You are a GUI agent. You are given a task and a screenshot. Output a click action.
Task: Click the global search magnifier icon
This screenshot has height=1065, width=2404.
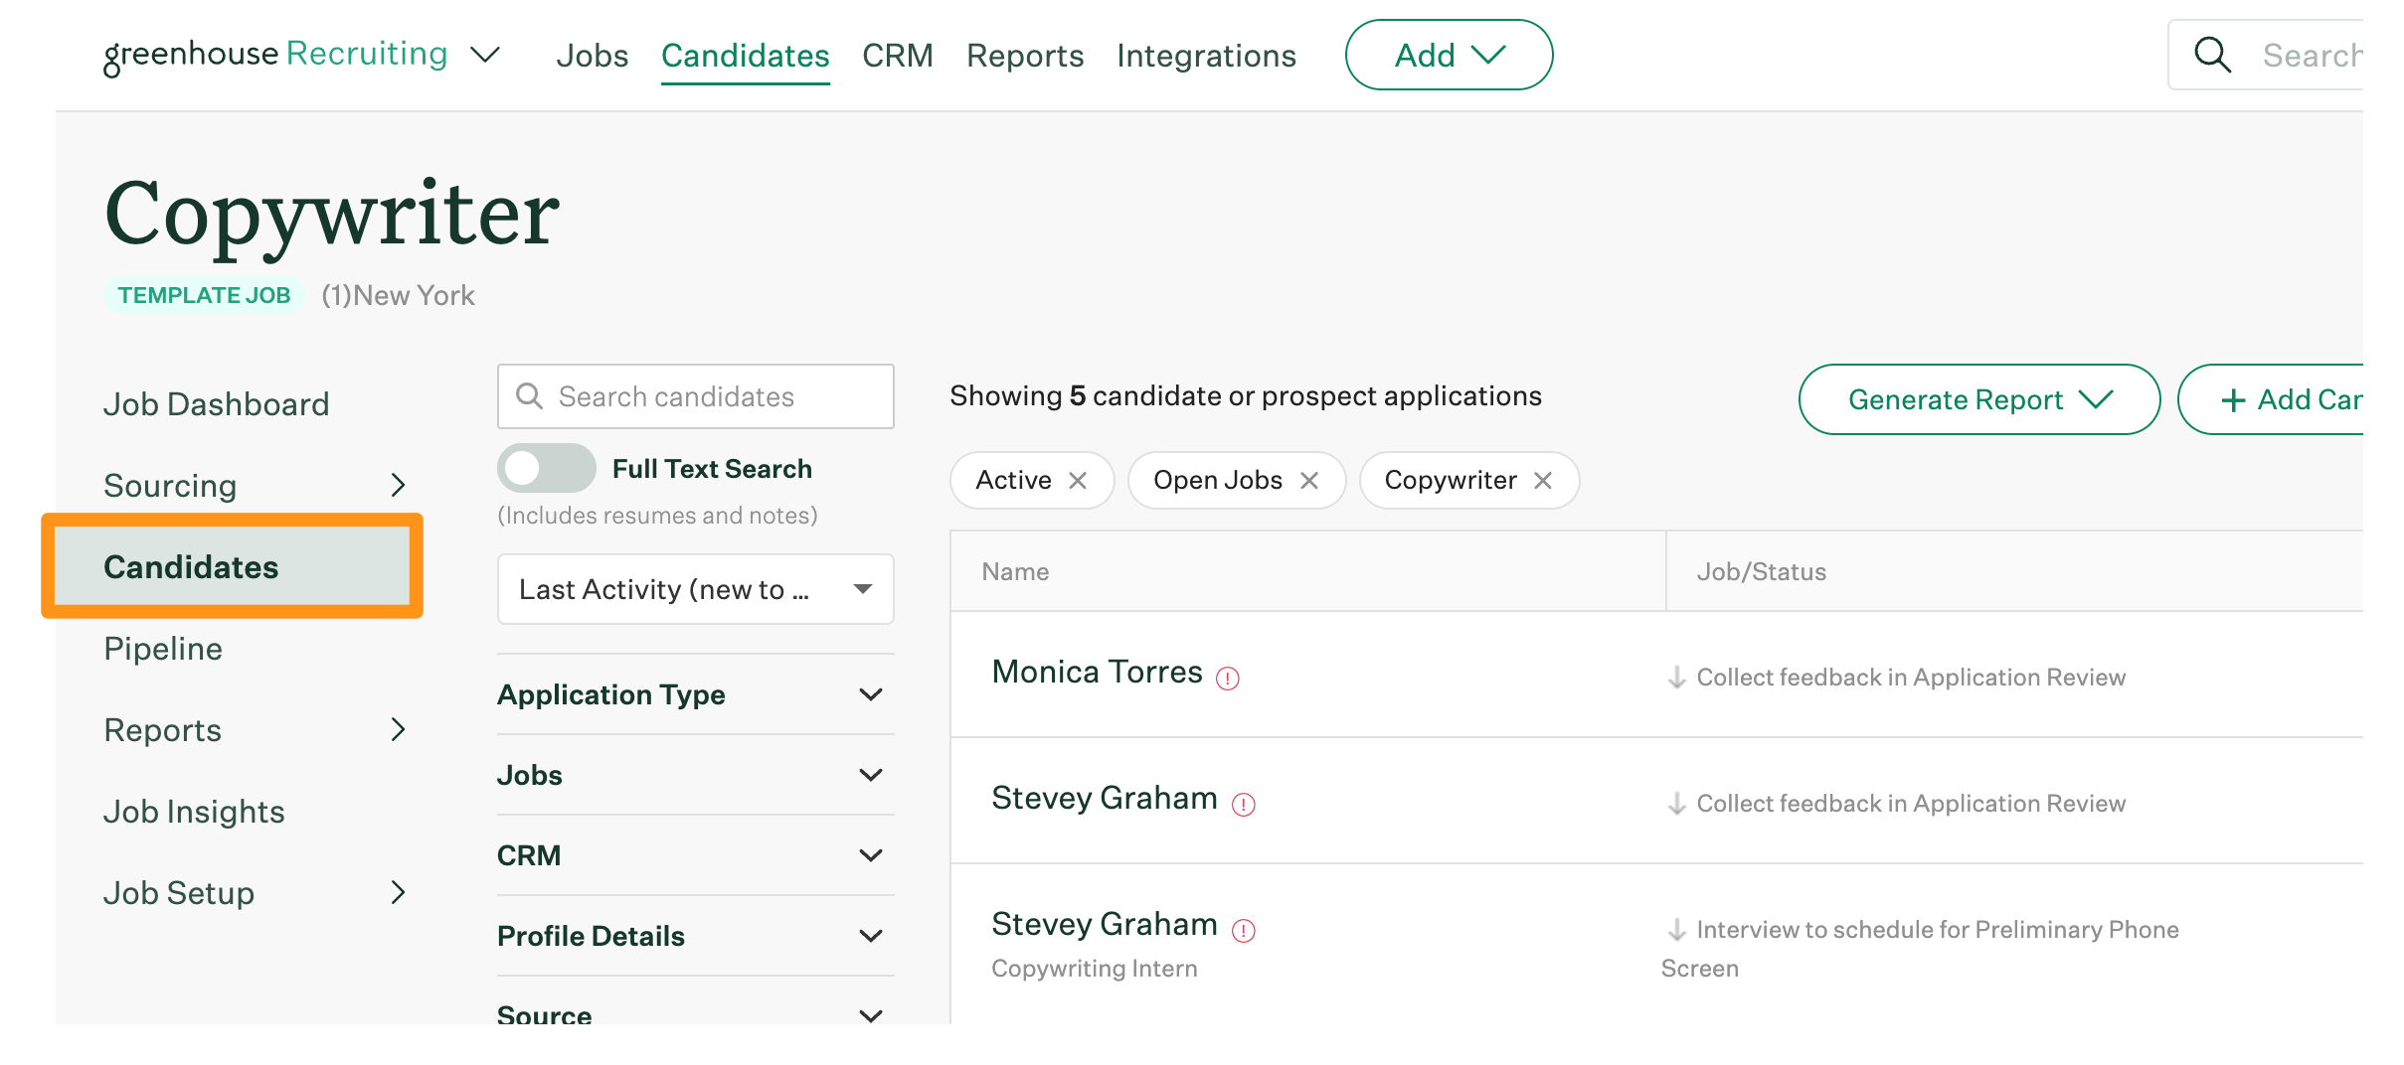[x=2212, y=56]
